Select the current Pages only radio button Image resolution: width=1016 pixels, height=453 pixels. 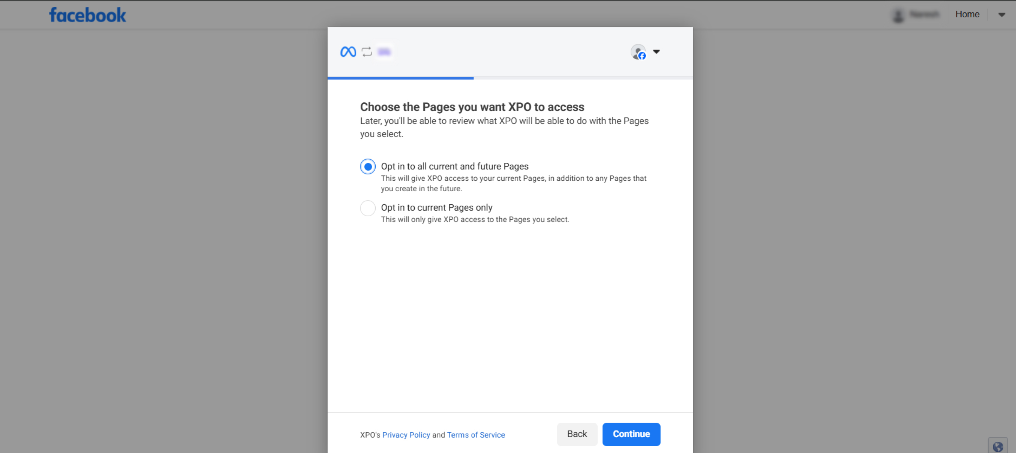pos(367,208)
